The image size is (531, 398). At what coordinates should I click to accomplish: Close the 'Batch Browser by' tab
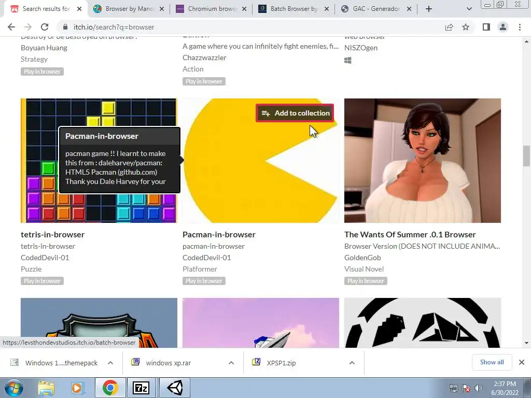coord(327,9)
